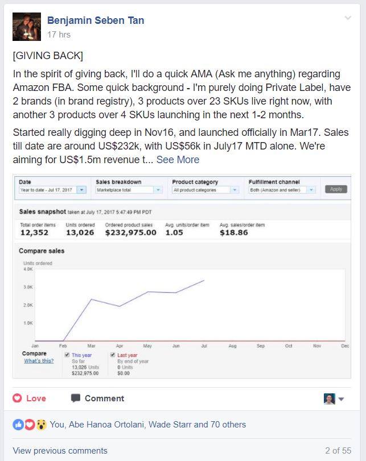Open Benjamin Seben Tan's profile name link
Screen dimensions: 366x461
(96, 20)
